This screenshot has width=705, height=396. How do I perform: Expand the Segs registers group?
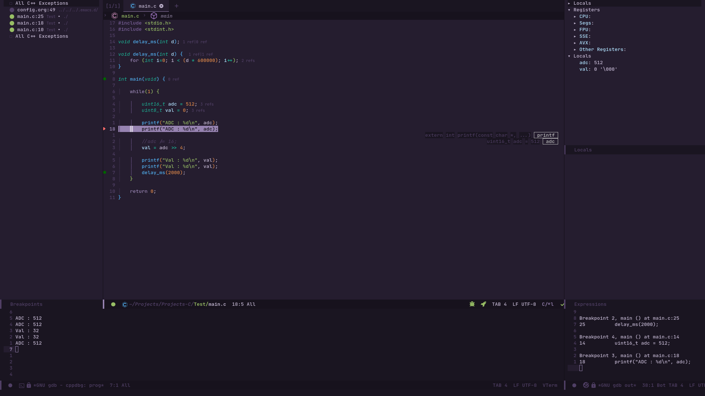click(x=575, y=23)
